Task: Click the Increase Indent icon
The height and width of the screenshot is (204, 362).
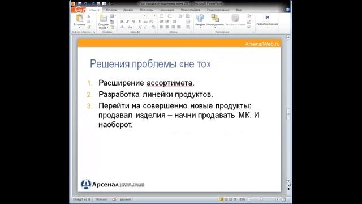Action: pyautogui.click(x=167, y=22)
